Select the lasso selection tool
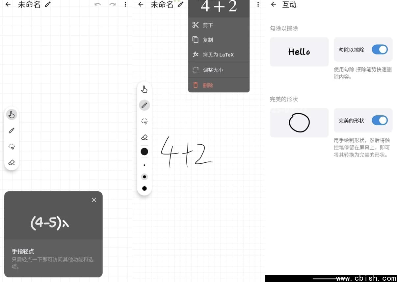The width and height of the screenshot is (397, 282). [x=12, y=147]
